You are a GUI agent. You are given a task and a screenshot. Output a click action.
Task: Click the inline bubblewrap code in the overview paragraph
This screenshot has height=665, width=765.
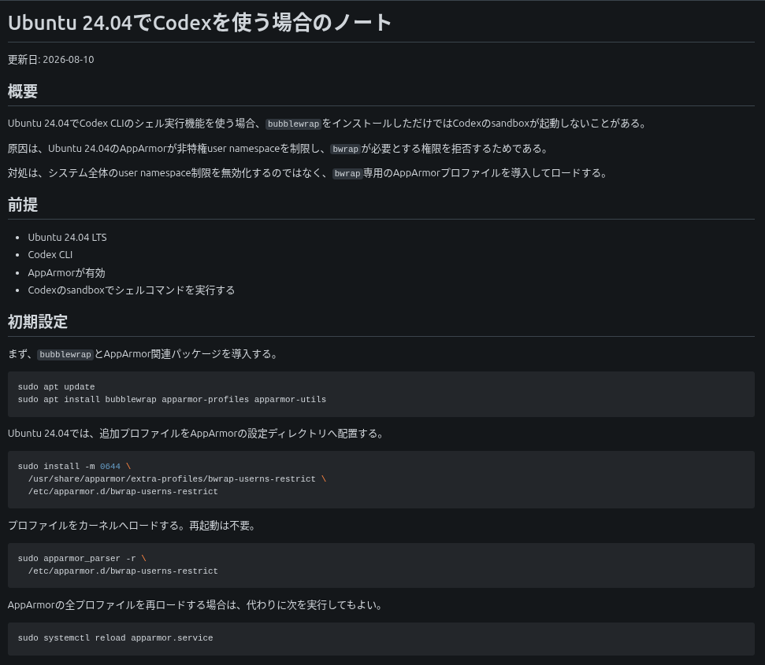coord(293,124)
